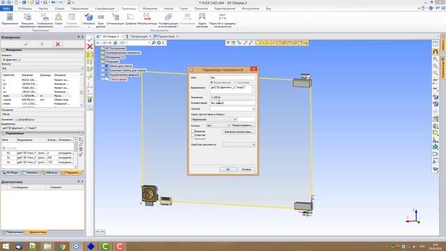Screen dimensions: 446x251
Task: Click the search icon in model tree toolbar
Action: click(x=153, y=43)
